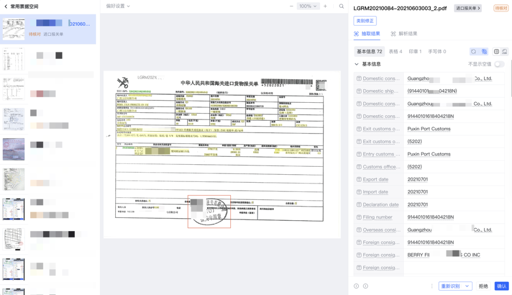Click the refresh icon in results toolbar
The width and height of the screenshot is (512, 295).
(473, 52)
